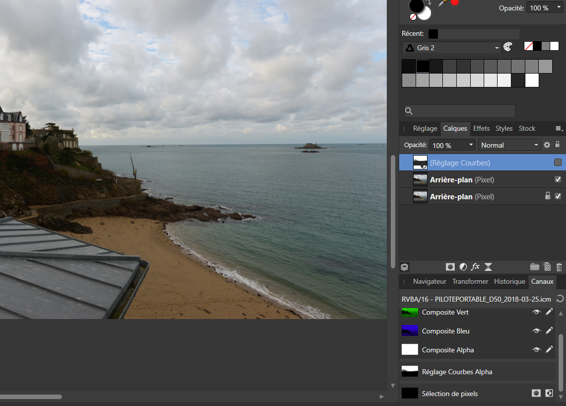Toggle visibility eye of Composite Alpha
566x406 pixels.
coord(537,349)
